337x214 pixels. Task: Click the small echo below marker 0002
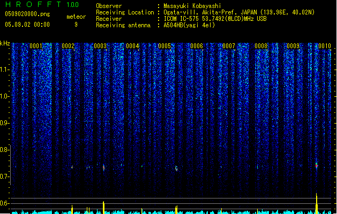(72, 167)
